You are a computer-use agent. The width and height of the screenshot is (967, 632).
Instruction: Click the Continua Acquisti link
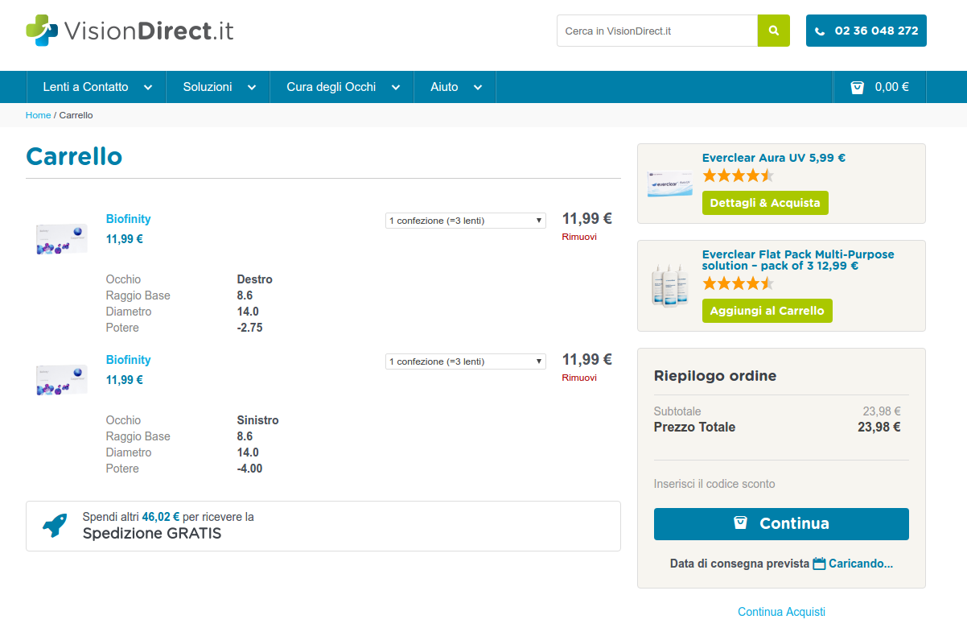tap(781, 612)
